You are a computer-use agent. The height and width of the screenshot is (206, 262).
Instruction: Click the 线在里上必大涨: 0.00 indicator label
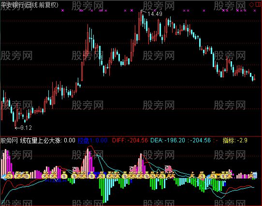[48, 140]
